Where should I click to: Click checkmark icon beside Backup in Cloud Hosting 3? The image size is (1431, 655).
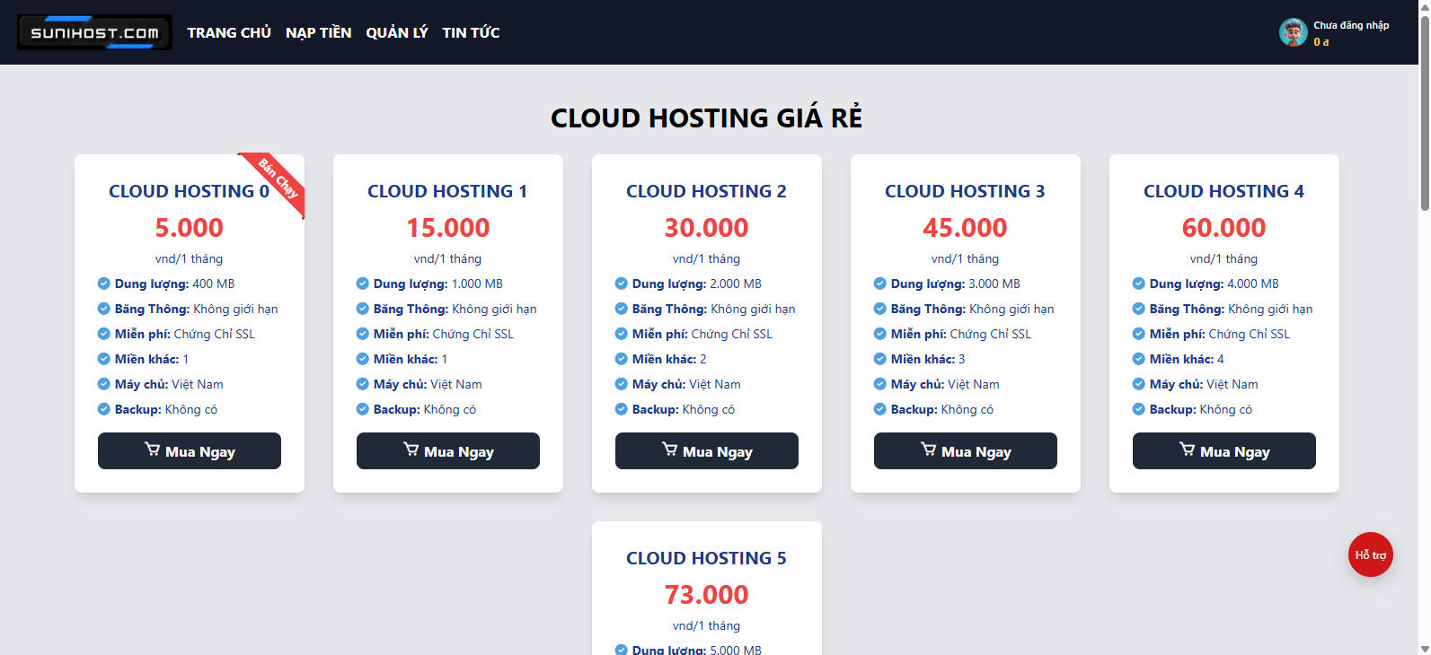point(880,409)
